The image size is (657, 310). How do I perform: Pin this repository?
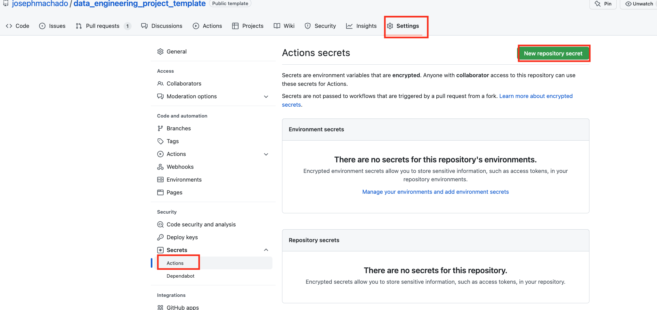click(603, 4)
